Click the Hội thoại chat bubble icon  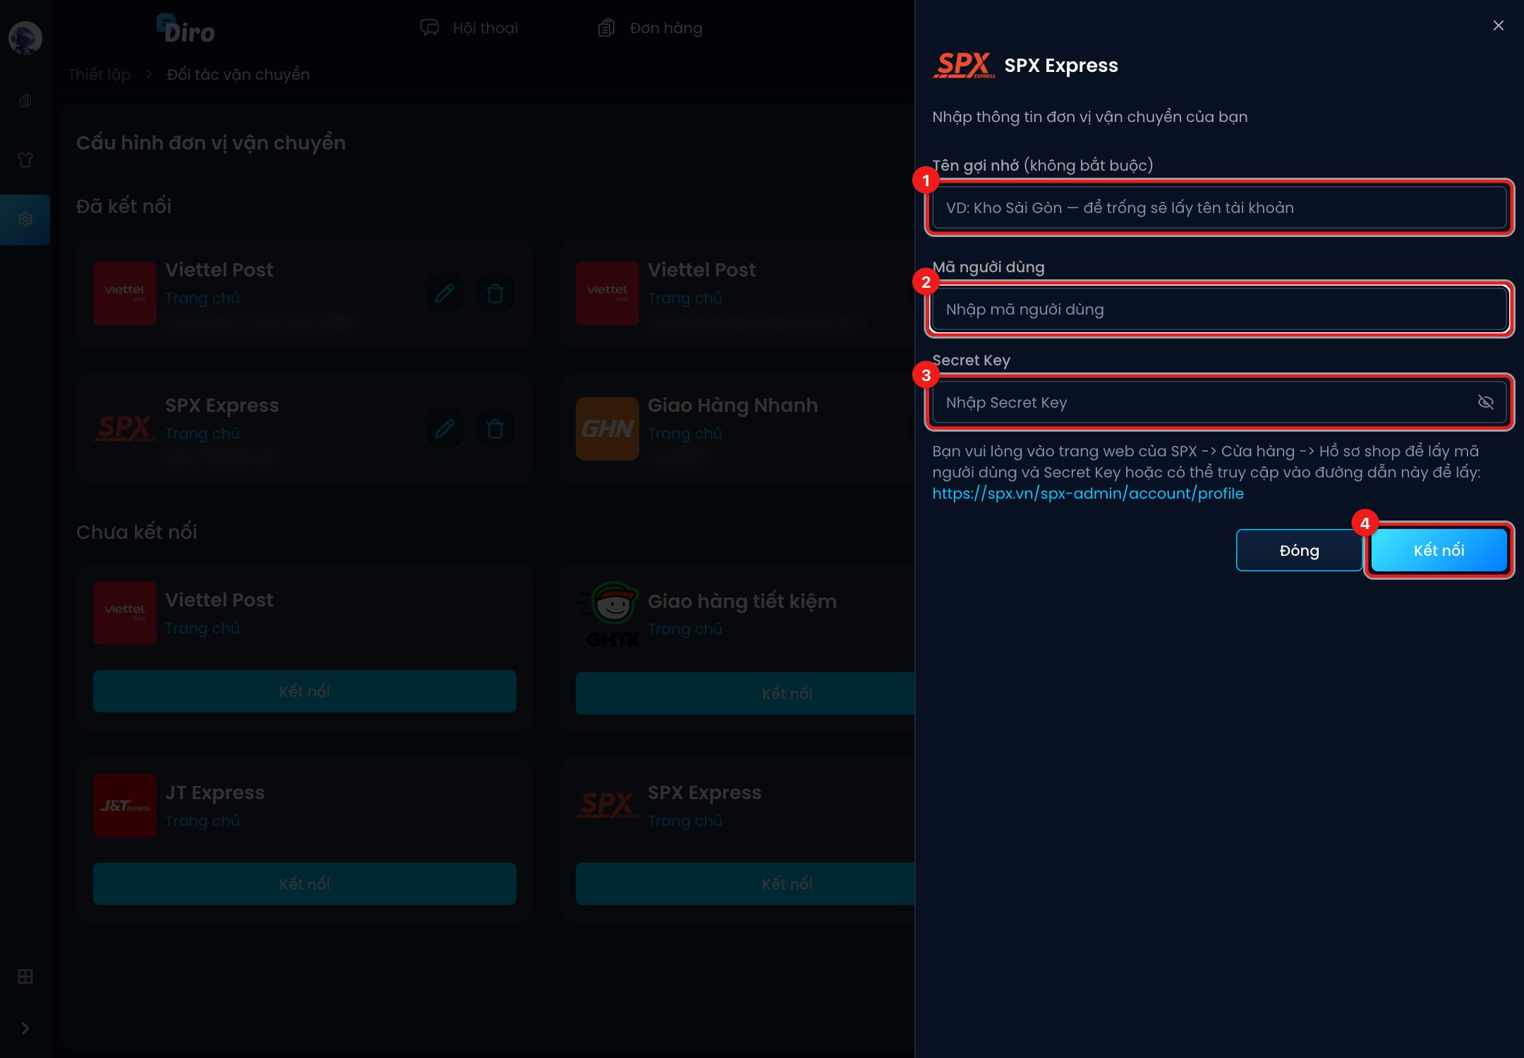coord(430,28)
